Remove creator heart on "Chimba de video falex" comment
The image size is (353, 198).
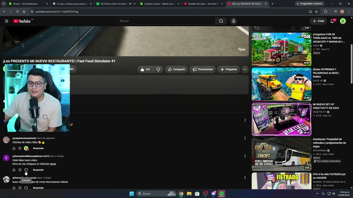coord(26,148)
